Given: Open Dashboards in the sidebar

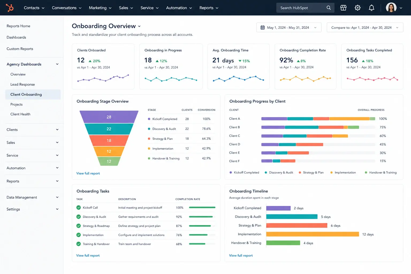Looking at the screenshot, I should pos(16,37).
